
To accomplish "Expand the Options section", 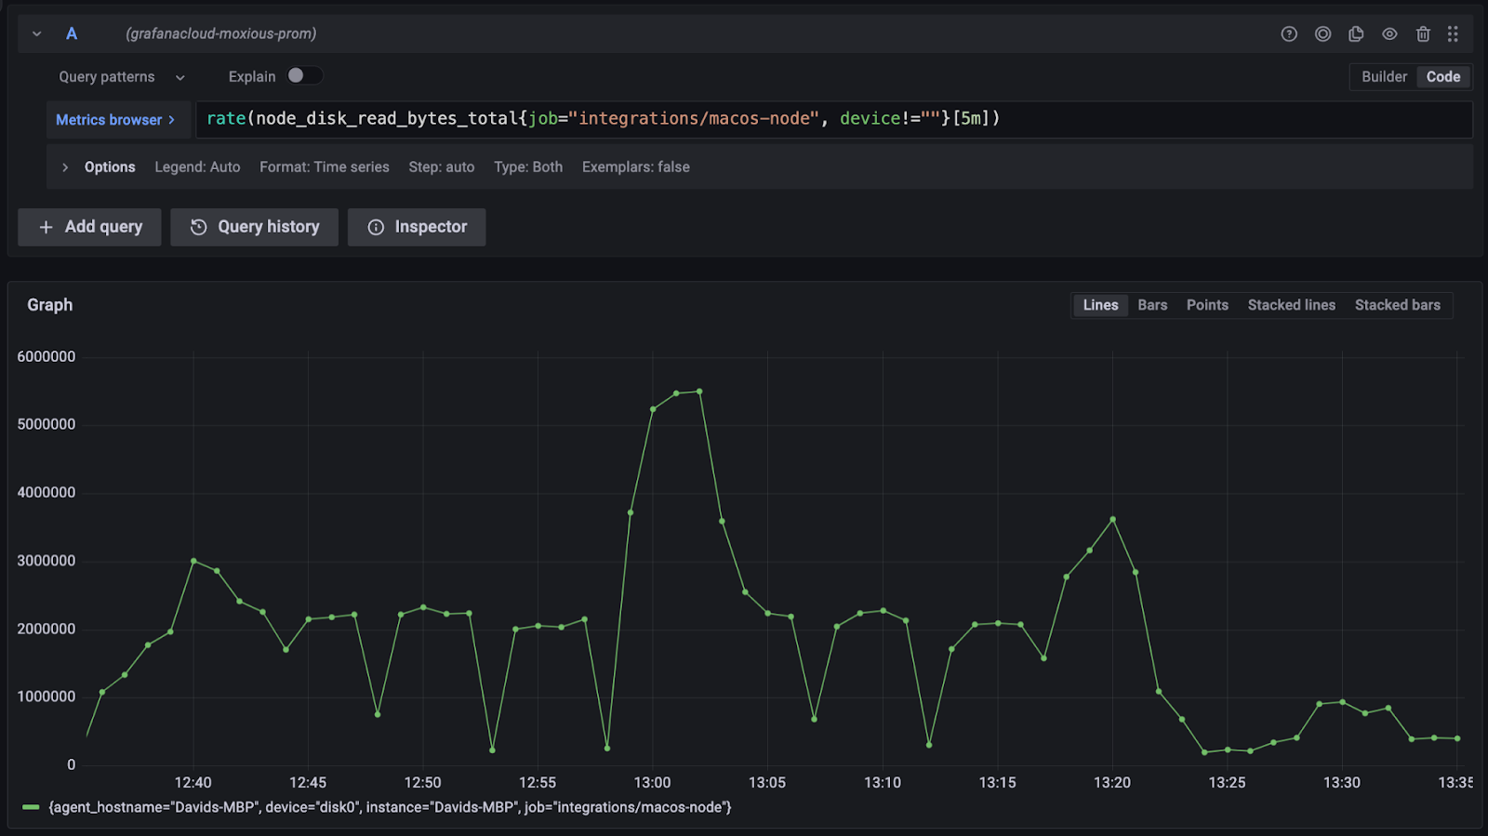I will pos(65,167).
